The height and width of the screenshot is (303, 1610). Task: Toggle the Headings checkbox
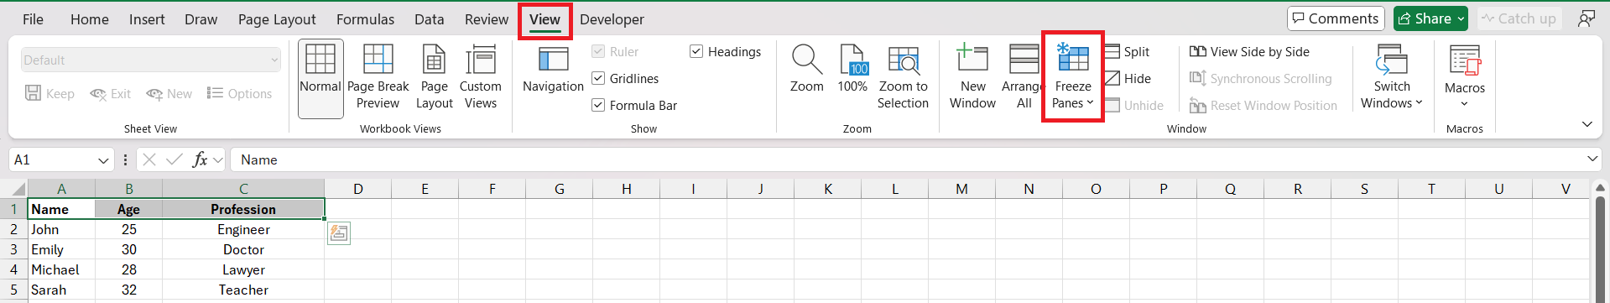tap(696, 52)
